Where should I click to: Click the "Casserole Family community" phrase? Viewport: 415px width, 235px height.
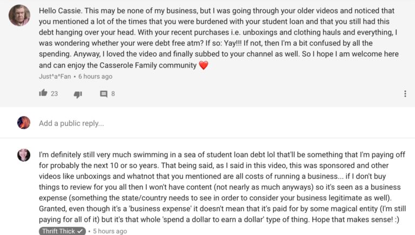coord(145,65)
